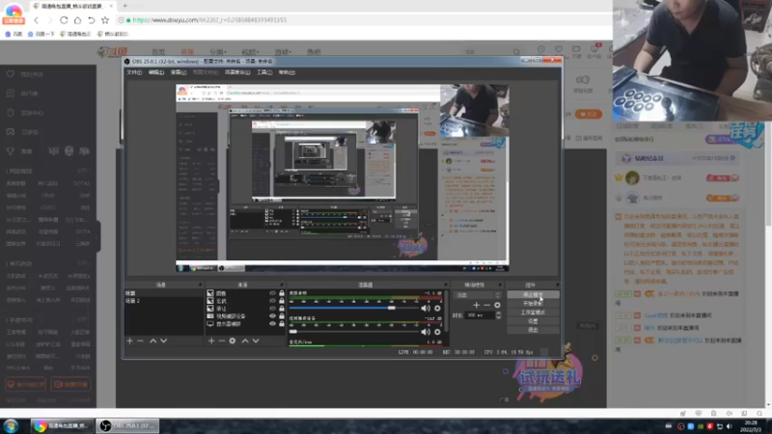This screenshot has height=434, width=772.
Task: Add a new source with plus icon
Action: pyautogui.click(x=211, y=340)
